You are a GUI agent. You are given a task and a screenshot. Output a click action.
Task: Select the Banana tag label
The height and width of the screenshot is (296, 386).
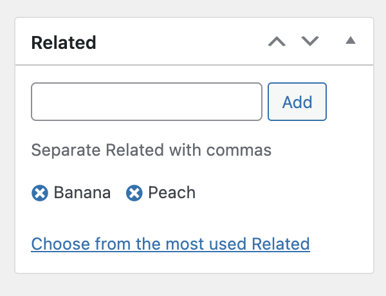(x=82, y=192)
